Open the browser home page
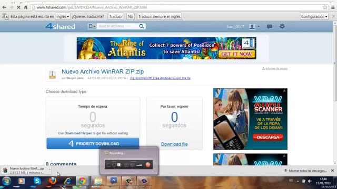 click(x=26, y=7)
